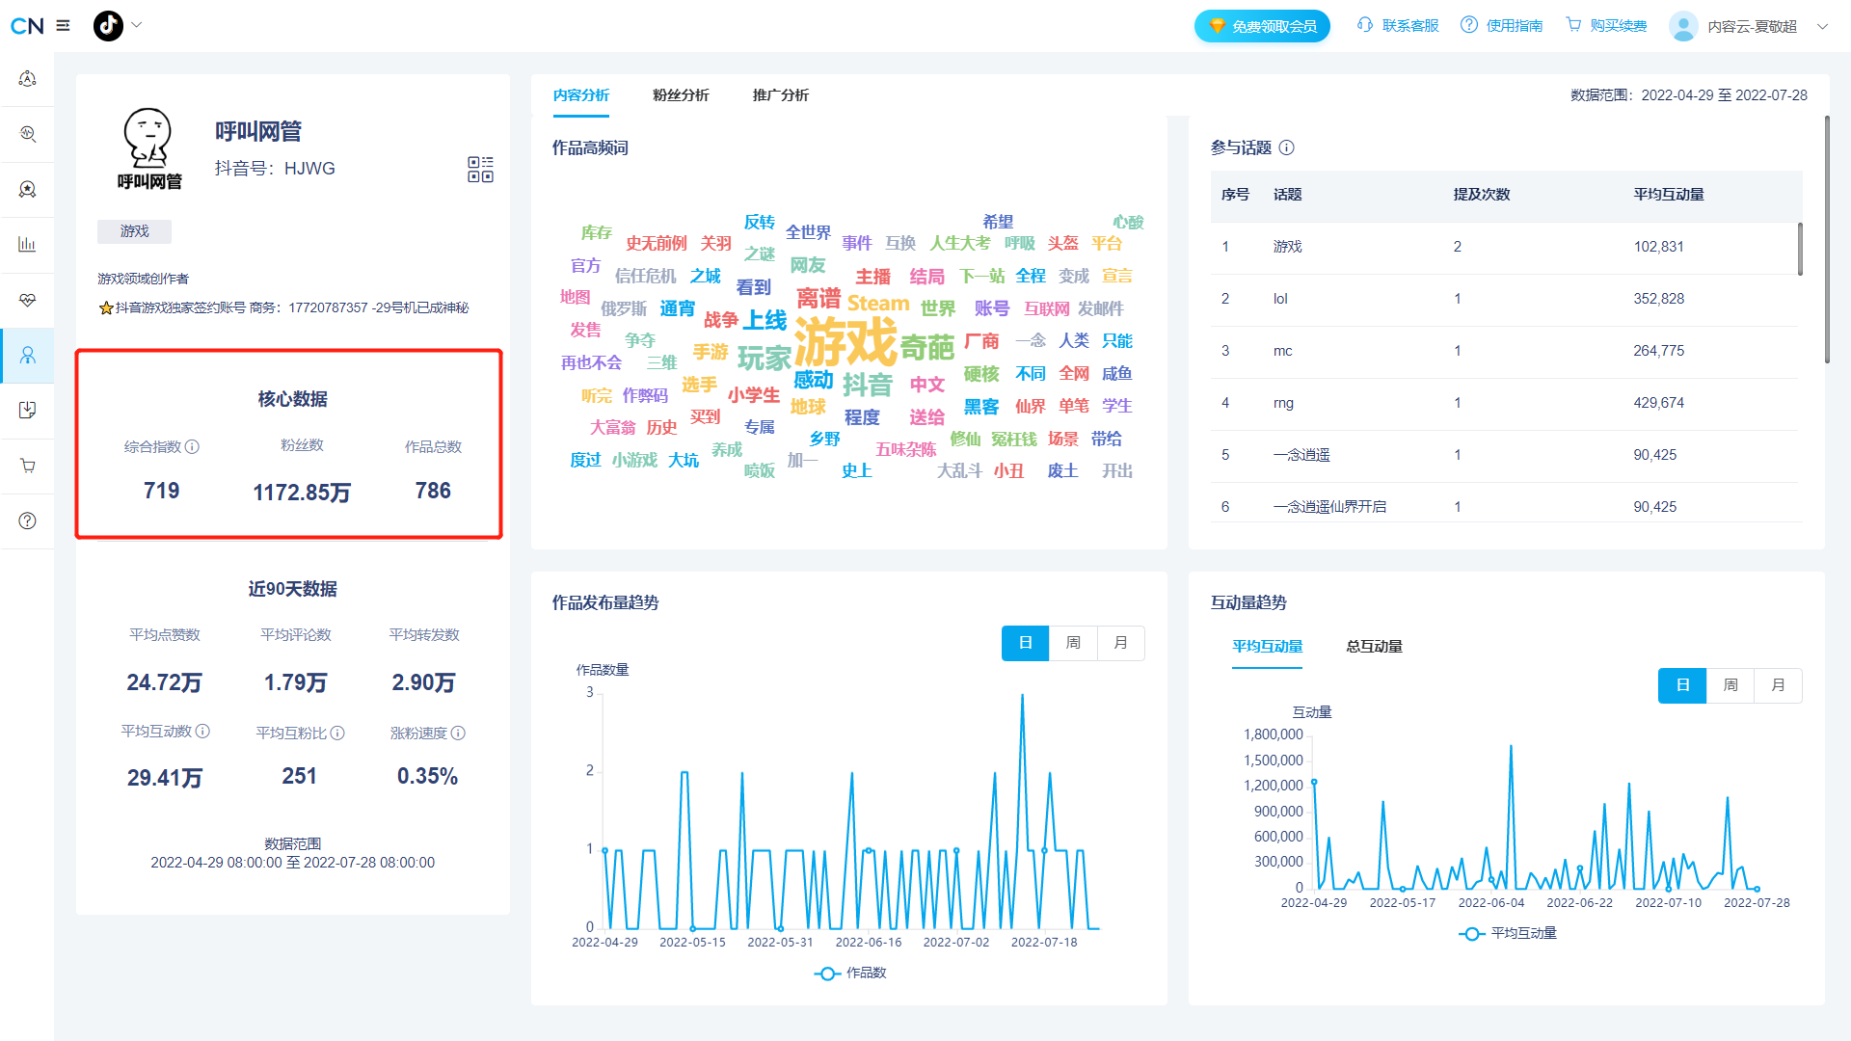Click info icon next to 涨粉速度
Image resolution: width=1851 pixels, height=1041 pixels.
coord(458,734)
